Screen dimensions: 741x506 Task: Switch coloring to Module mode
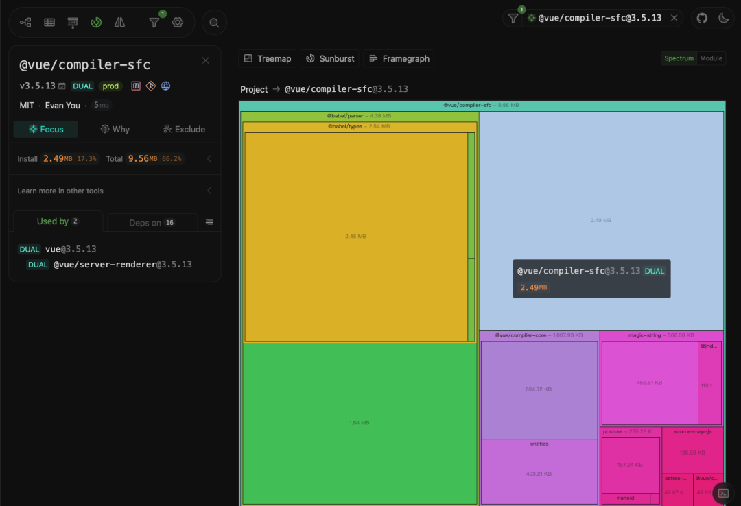(711, 58)
